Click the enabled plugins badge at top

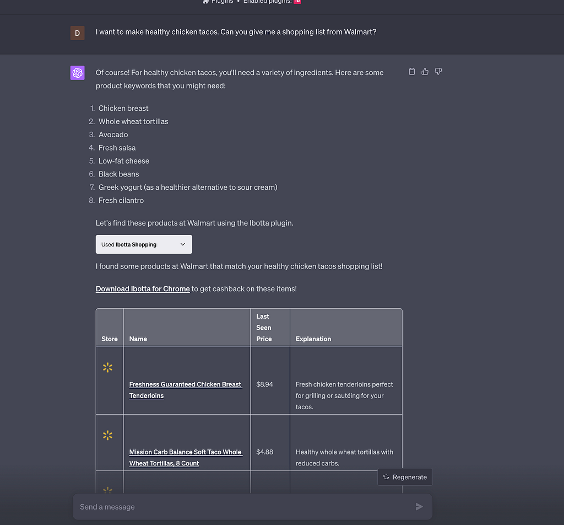(x=297, y=2)
